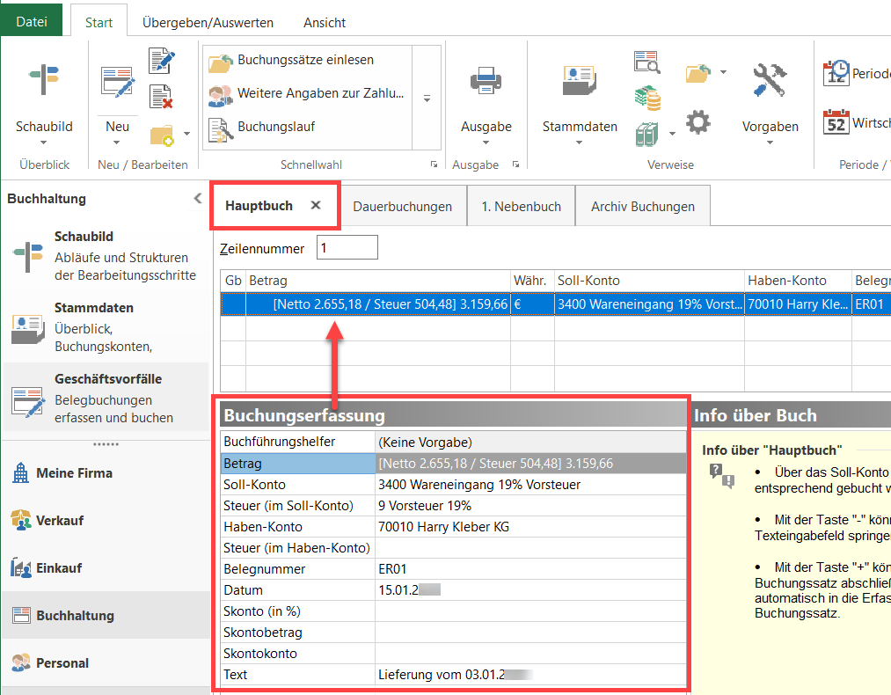Click the Ausgabe printer icon
Image resolution: width=891 pixels, height=695 pixels.
[486, 82]
